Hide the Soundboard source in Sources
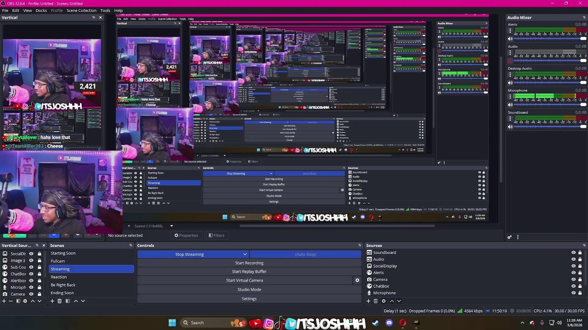 pyautogui.click(x=573, y=253)
